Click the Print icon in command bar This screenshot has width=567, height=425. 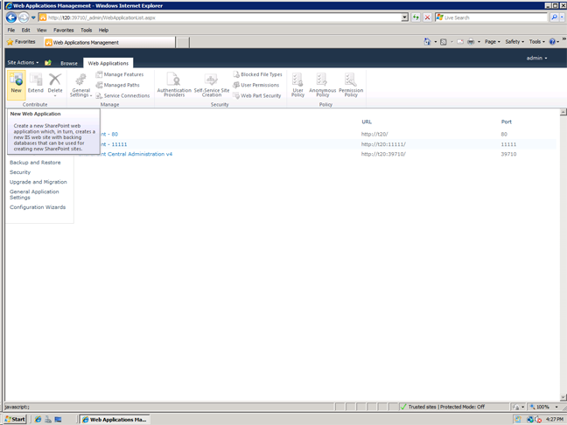coord(471,42)
